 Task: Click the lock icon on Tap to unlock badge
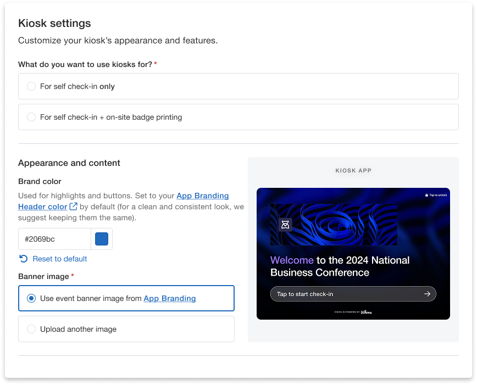(426, 194)
